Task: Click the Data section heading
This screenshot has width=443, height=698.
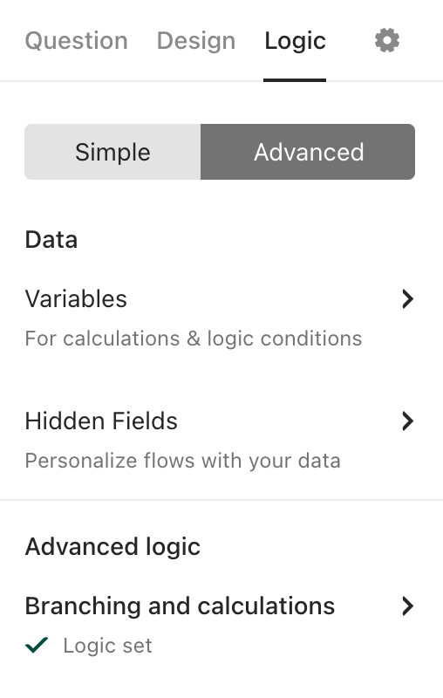Action: coord(51,239)
